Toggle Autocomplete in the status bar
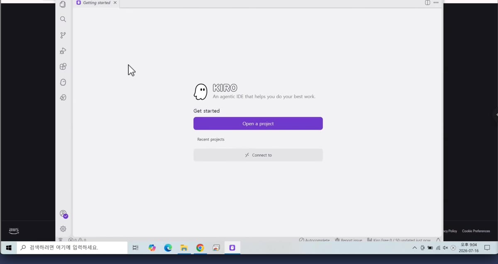498x264 pixels. 314,240
